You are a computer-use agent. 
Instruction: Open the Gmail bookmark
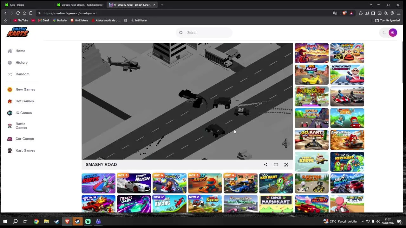click(43, 20)
